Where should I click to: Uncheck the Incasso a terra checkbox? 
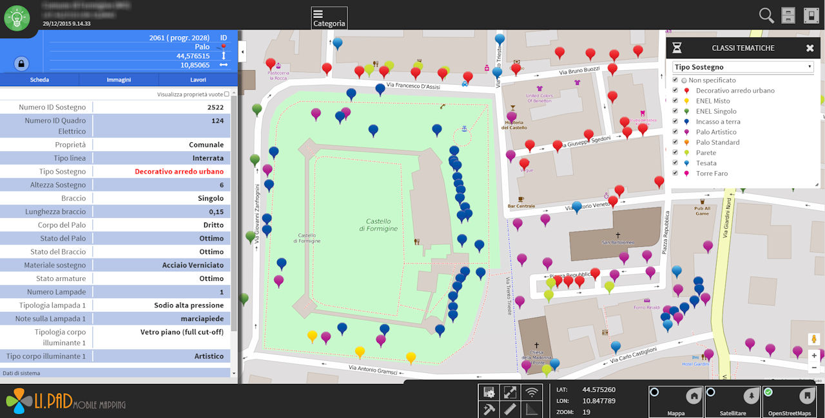(x=675, y=122)
